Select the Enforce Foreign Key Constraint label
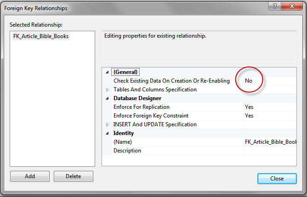Screen dimensions: 307x197 151,116
